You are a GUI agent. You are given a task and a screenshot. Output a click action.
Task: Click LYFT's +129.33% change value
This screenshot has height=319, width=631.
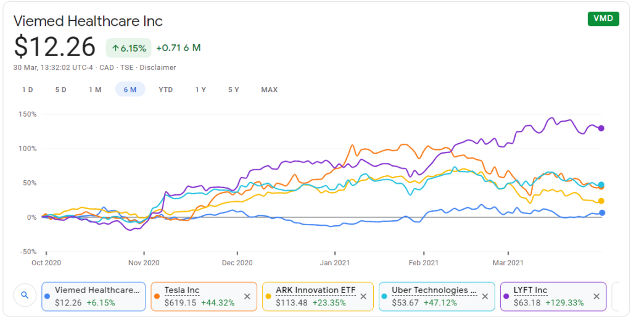(x=565, y=302)
